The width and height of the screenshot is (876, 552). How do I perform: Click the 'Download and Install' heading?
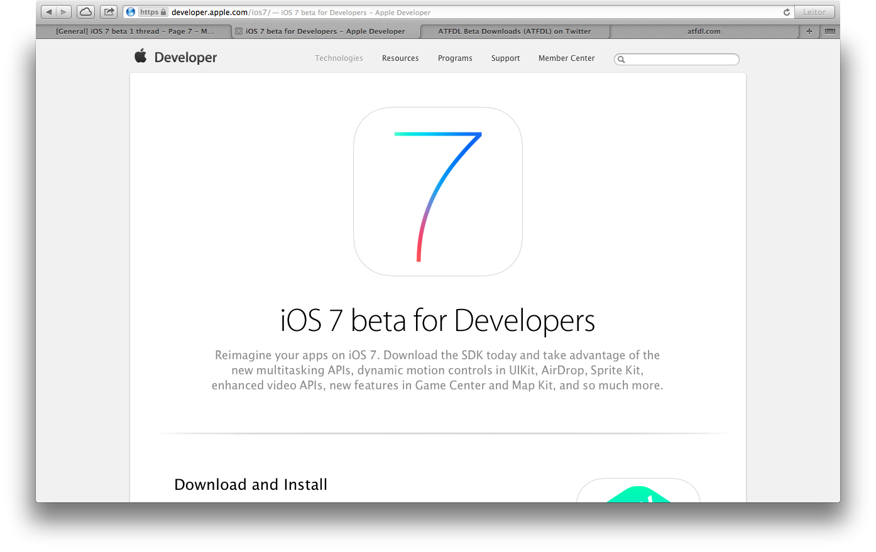(x=251, y=485)
